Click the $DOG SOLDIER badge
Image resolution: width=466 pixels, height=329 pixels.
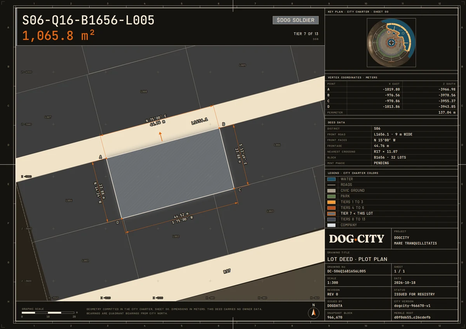296,20
